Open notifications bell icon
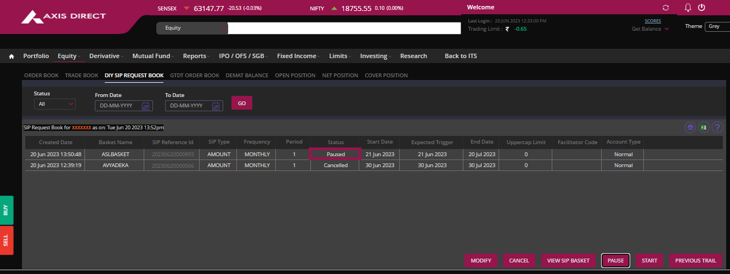 [688, 8]
